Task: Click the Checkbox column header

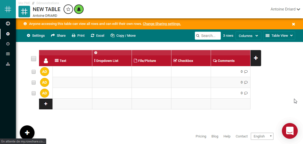Action: click(191, 61)
